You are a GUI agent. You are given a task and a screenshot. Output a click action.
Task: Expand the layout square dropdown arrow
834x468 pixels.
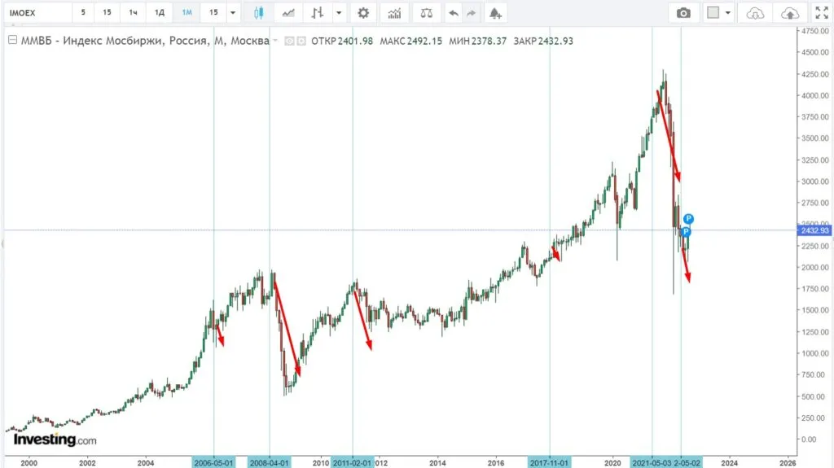[727, 13]
